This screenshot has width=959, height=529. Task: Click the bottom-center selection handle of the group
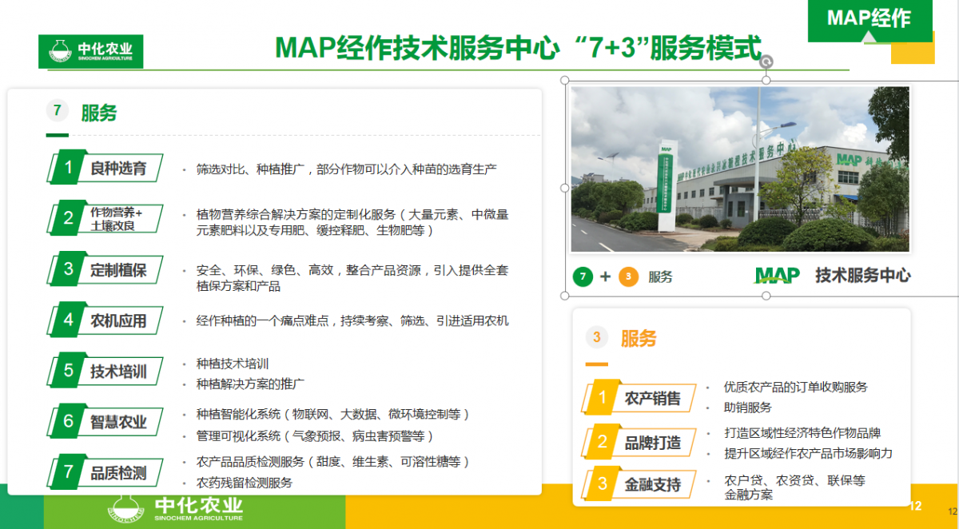click(766, 296)
